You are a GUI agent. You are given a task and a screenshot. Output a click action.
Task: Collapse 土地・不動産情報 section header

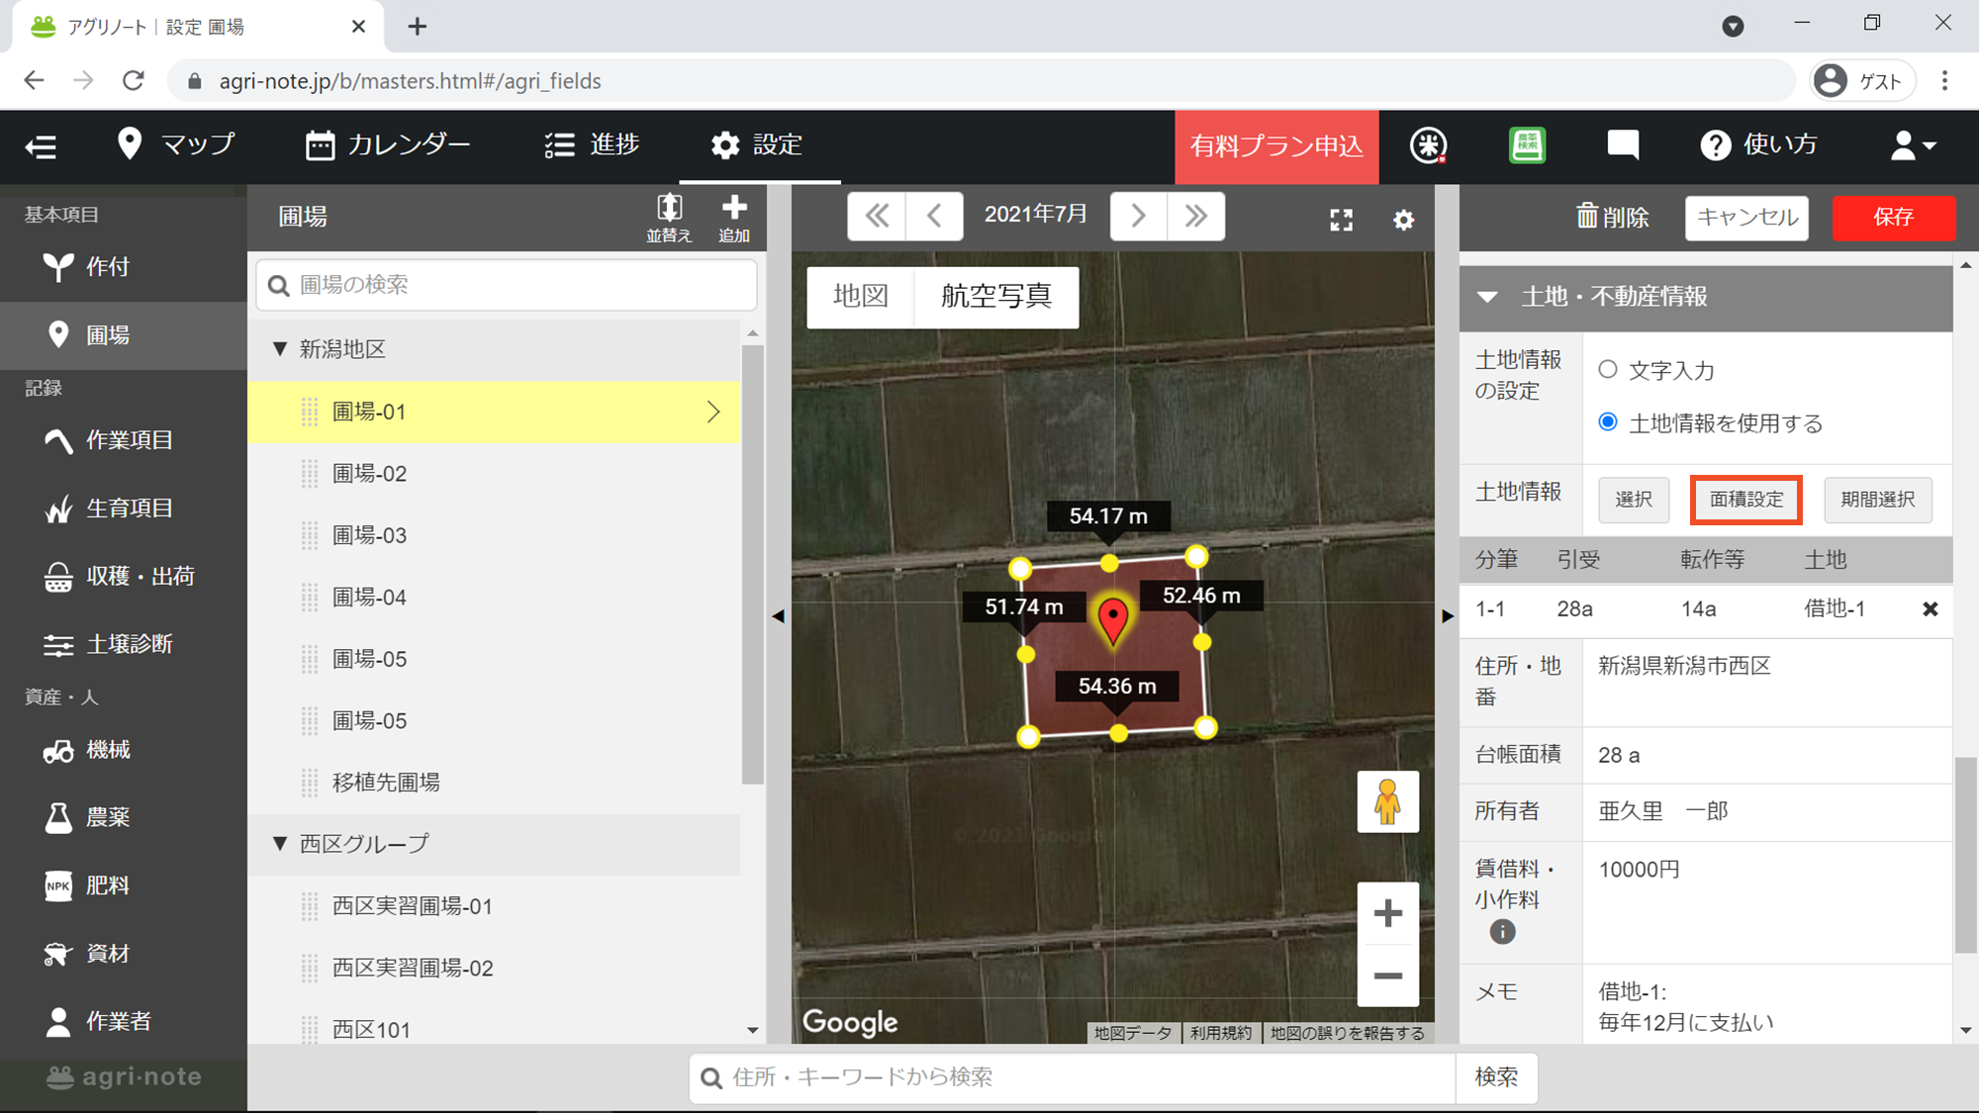[x=1487, y=297]
